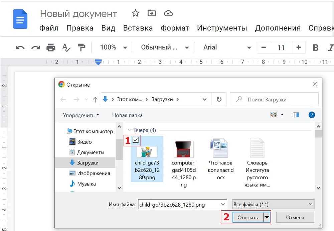
Task: Apply bold formatting with B button
Action: pyautogui.click(x=315, y=47)
